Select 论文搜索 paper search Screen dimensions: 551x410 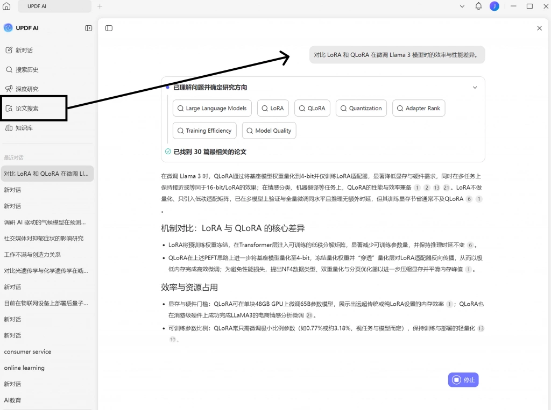[34, 109]
